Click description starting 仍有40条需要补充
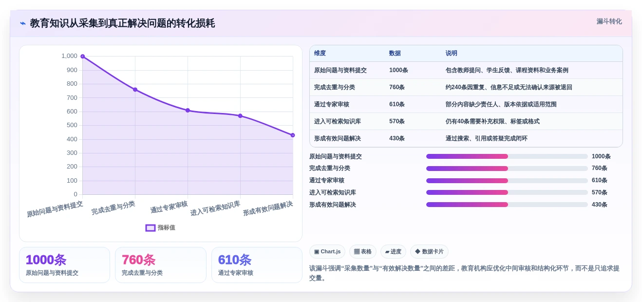 click(x=492, y=121)
